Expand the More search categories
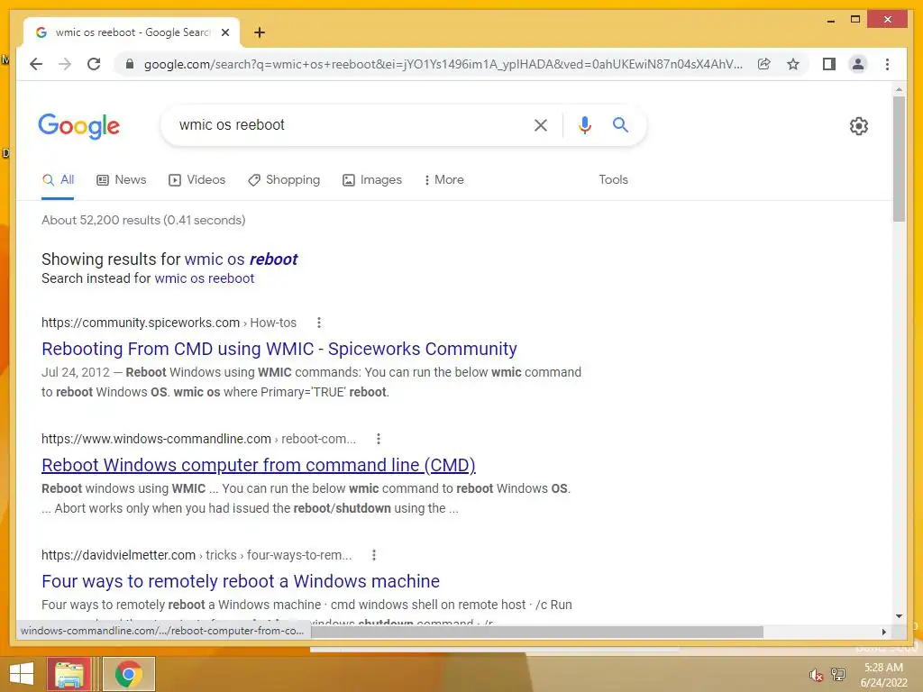The height and width of the screenshot is (692, 923). (x=443, y=180)
